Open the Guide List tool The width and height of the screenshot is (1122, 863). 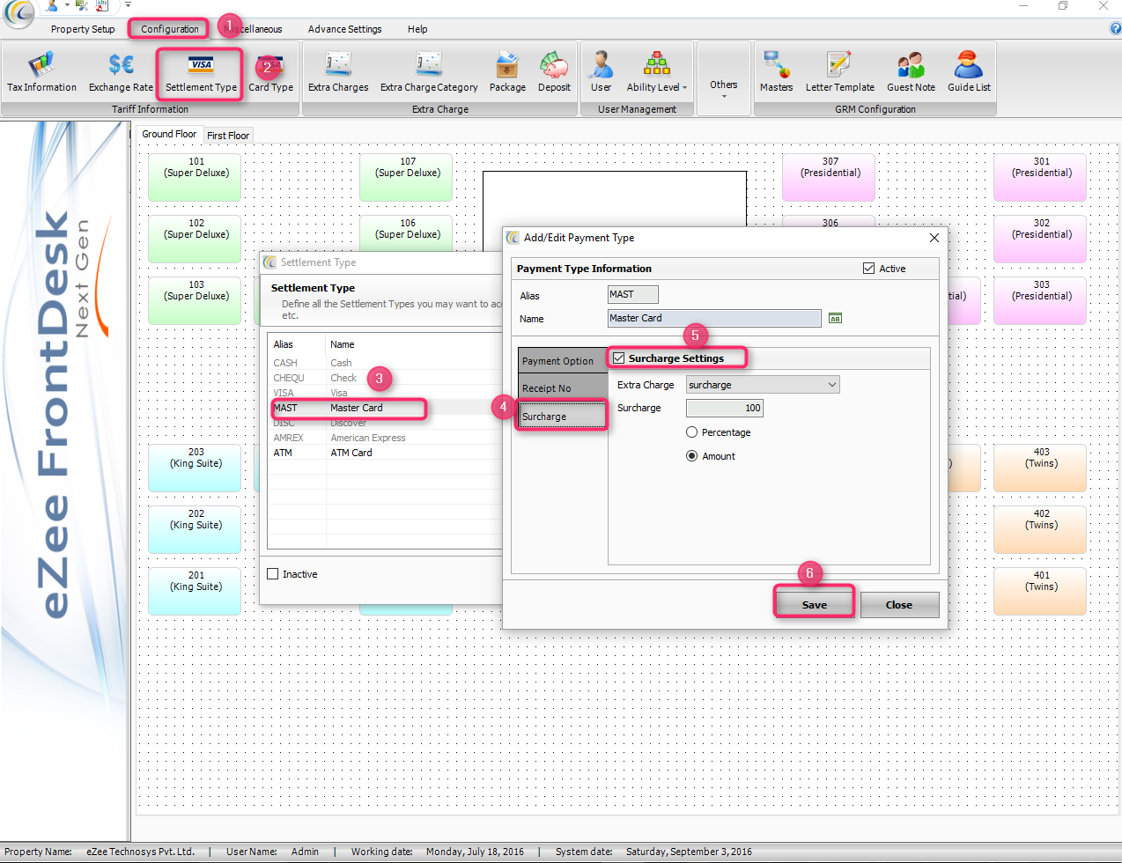click(x=969, y=72)
